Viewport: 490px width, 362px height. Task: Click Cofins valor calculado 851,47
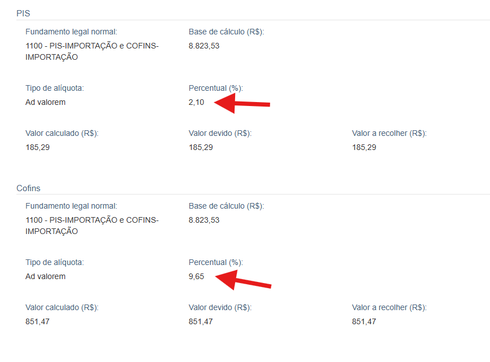pos(37,322)
